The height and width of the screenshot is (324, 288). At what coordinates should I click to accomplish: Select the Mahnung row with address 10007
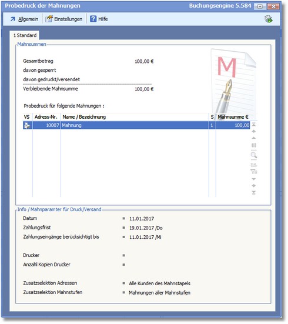tap(136, 125)
